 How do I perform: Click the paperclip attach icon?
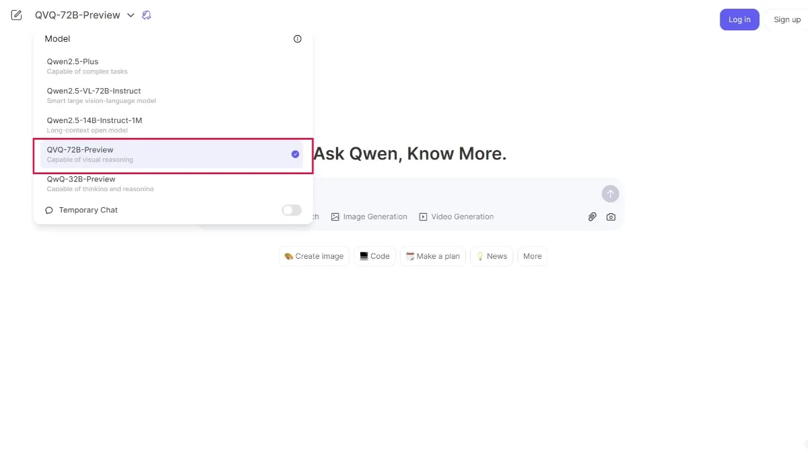click(592, 217)
